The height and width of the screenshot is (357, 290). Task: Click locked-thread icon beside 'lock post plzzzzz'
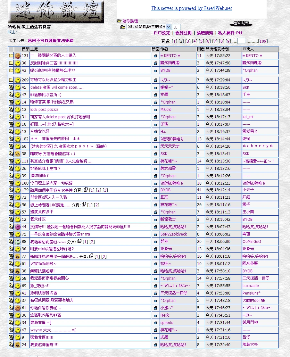(x=11, y=110)
